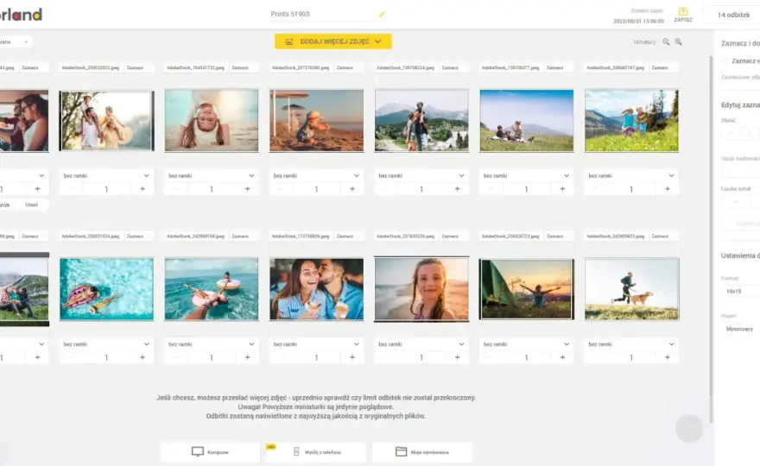
Task: Open frame dropdown under upside-down girl photo
Action: [x=212, y=176]
